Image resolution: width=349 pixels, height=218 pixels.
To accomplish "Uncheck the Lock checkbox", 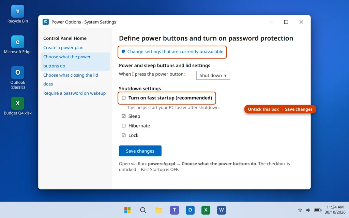I will 124,136.
